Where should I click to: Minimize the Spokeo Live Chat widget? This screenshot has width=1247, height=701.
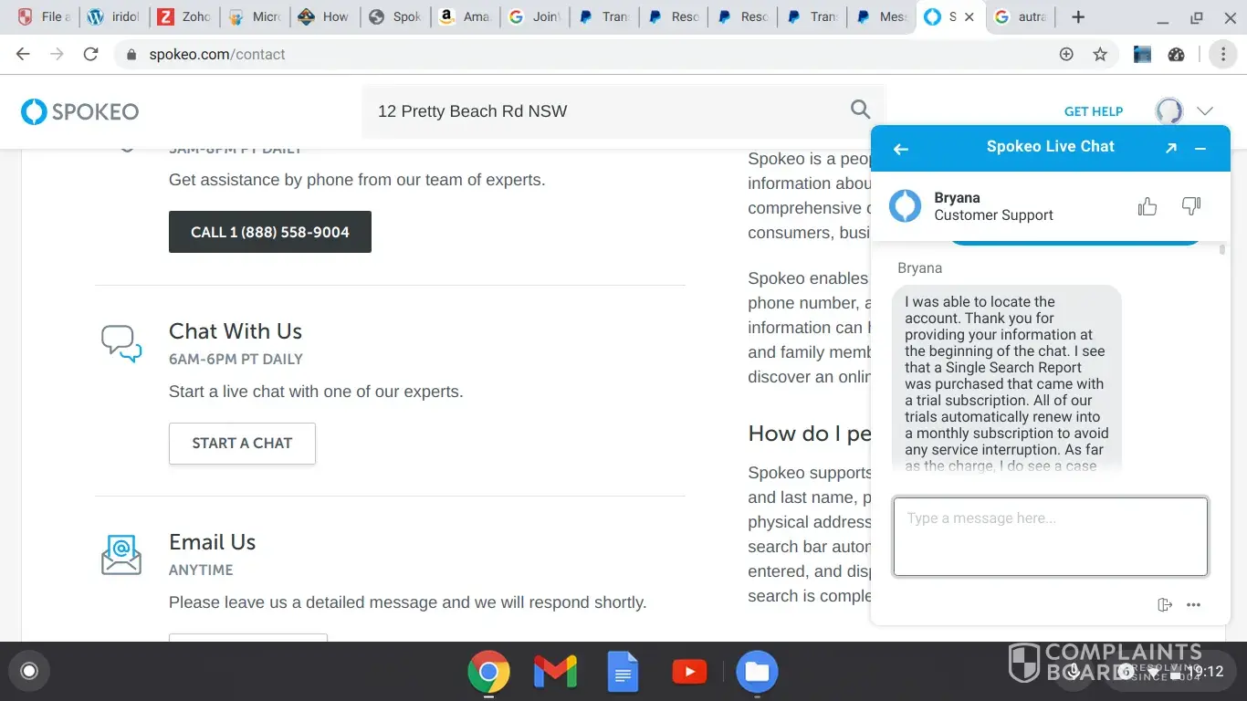(x=1200, y=148)
